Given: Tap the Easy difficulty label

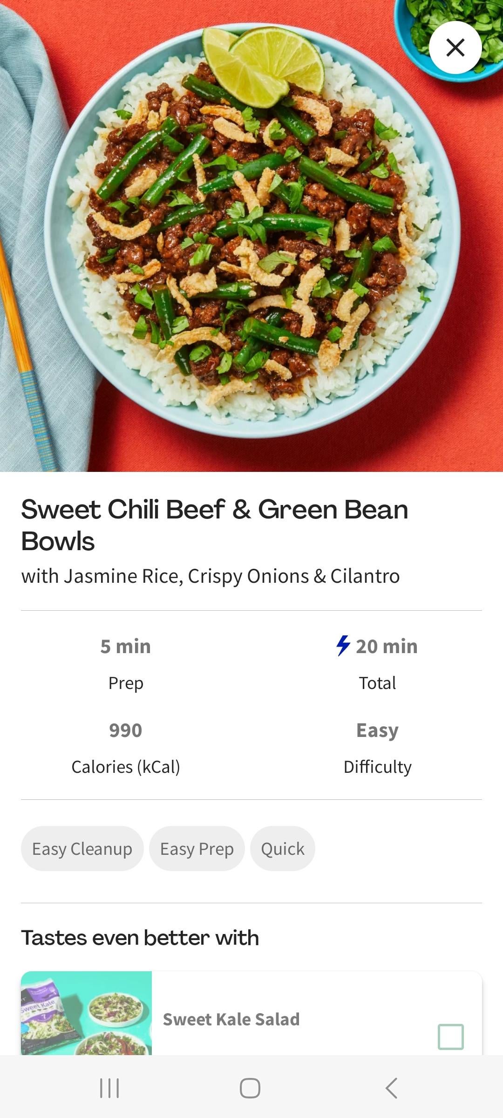Looking at the screenshot, I should [x=377, y=730].
